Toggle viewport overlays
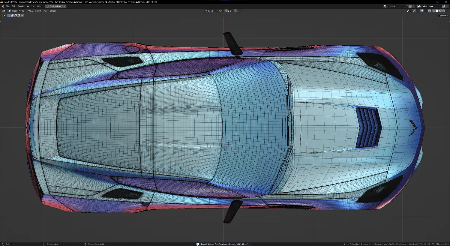Viewport: 450px width, 246px height. [x=421, y=11]
